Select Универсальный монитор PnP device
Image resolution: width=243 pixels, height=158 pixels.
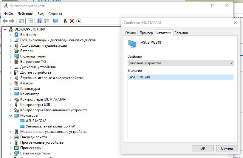coord(50,126)
